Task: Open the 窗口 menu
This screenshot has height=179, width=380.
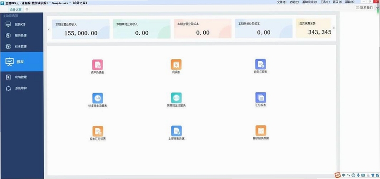Action: coord(337,2)
